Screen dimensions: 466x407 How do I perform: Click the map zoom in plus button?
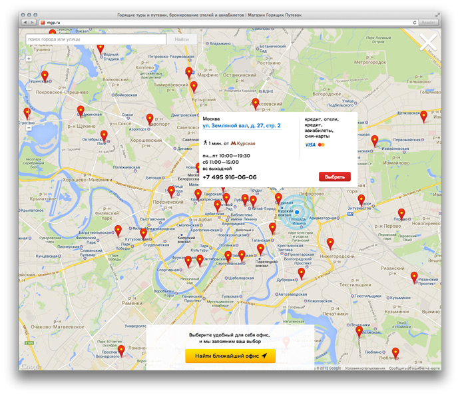click(x=29, y=59)
